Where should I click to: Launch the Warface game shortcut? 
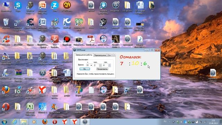click(103, 23)
